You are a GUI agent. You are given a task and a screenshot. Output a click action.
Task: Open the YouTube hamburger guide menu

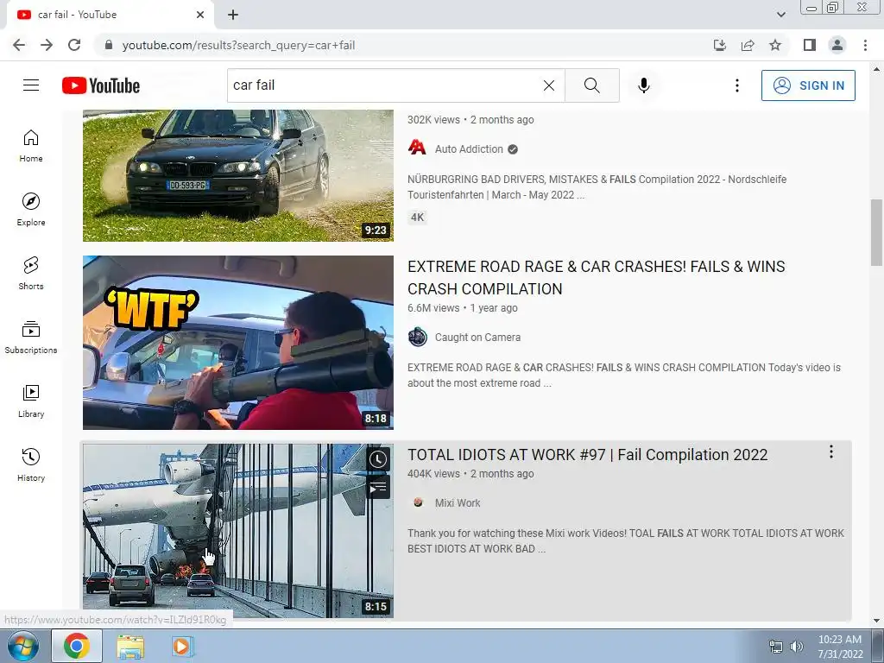(31, 85)
